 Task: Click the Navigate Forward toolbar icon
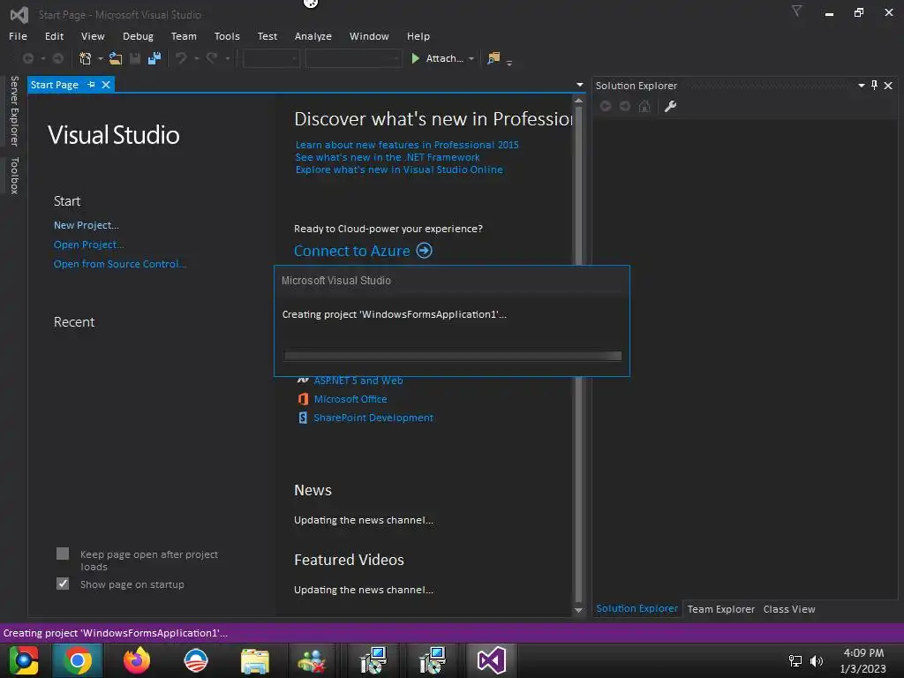(x=57, y=58)
